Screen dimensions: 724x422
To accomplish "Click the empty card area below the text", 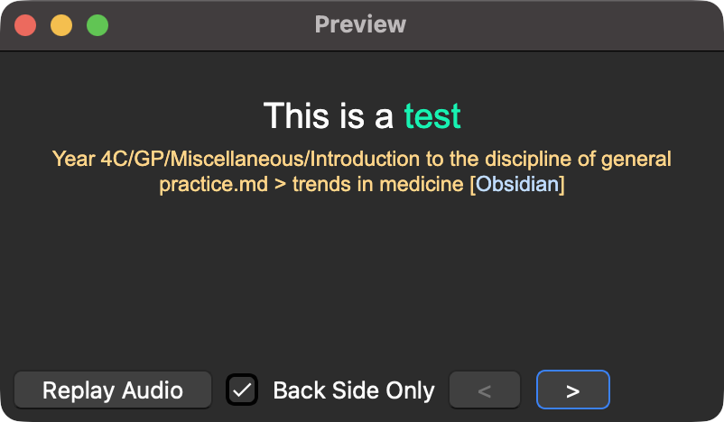I will tap(361, 280).
